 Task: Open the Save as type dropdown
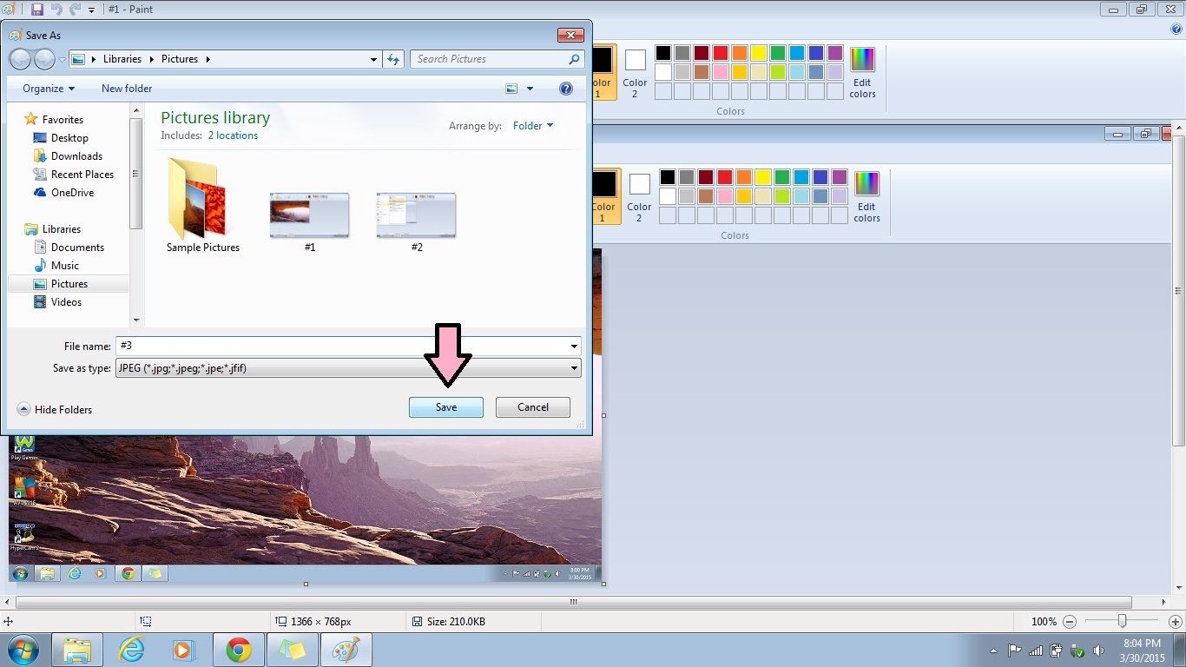[348, 368]
